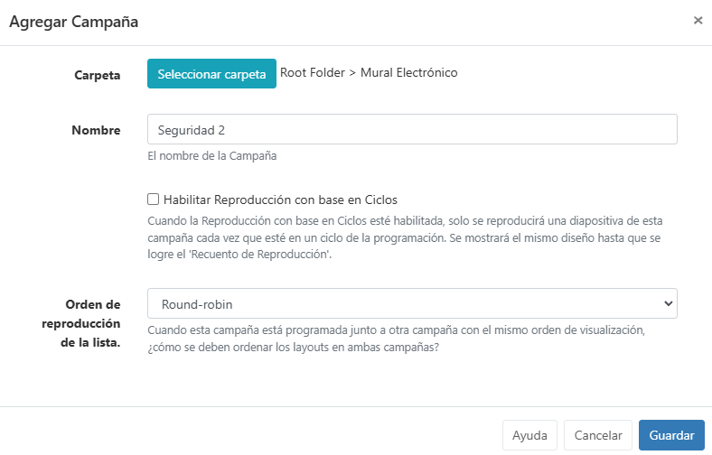Focus the Nombre field containing Seguridad 2
Screen dimensions: 712x455
tap(412, 129)
